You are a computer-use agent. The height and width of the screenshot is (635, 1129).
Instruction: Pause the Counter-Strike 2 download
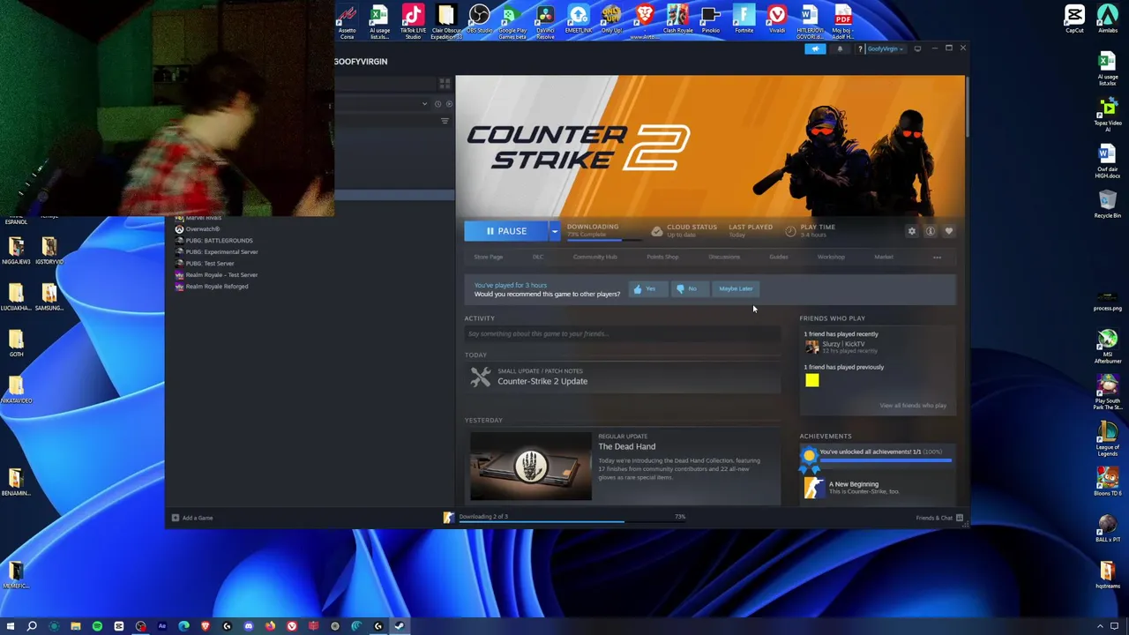[505, 231]
